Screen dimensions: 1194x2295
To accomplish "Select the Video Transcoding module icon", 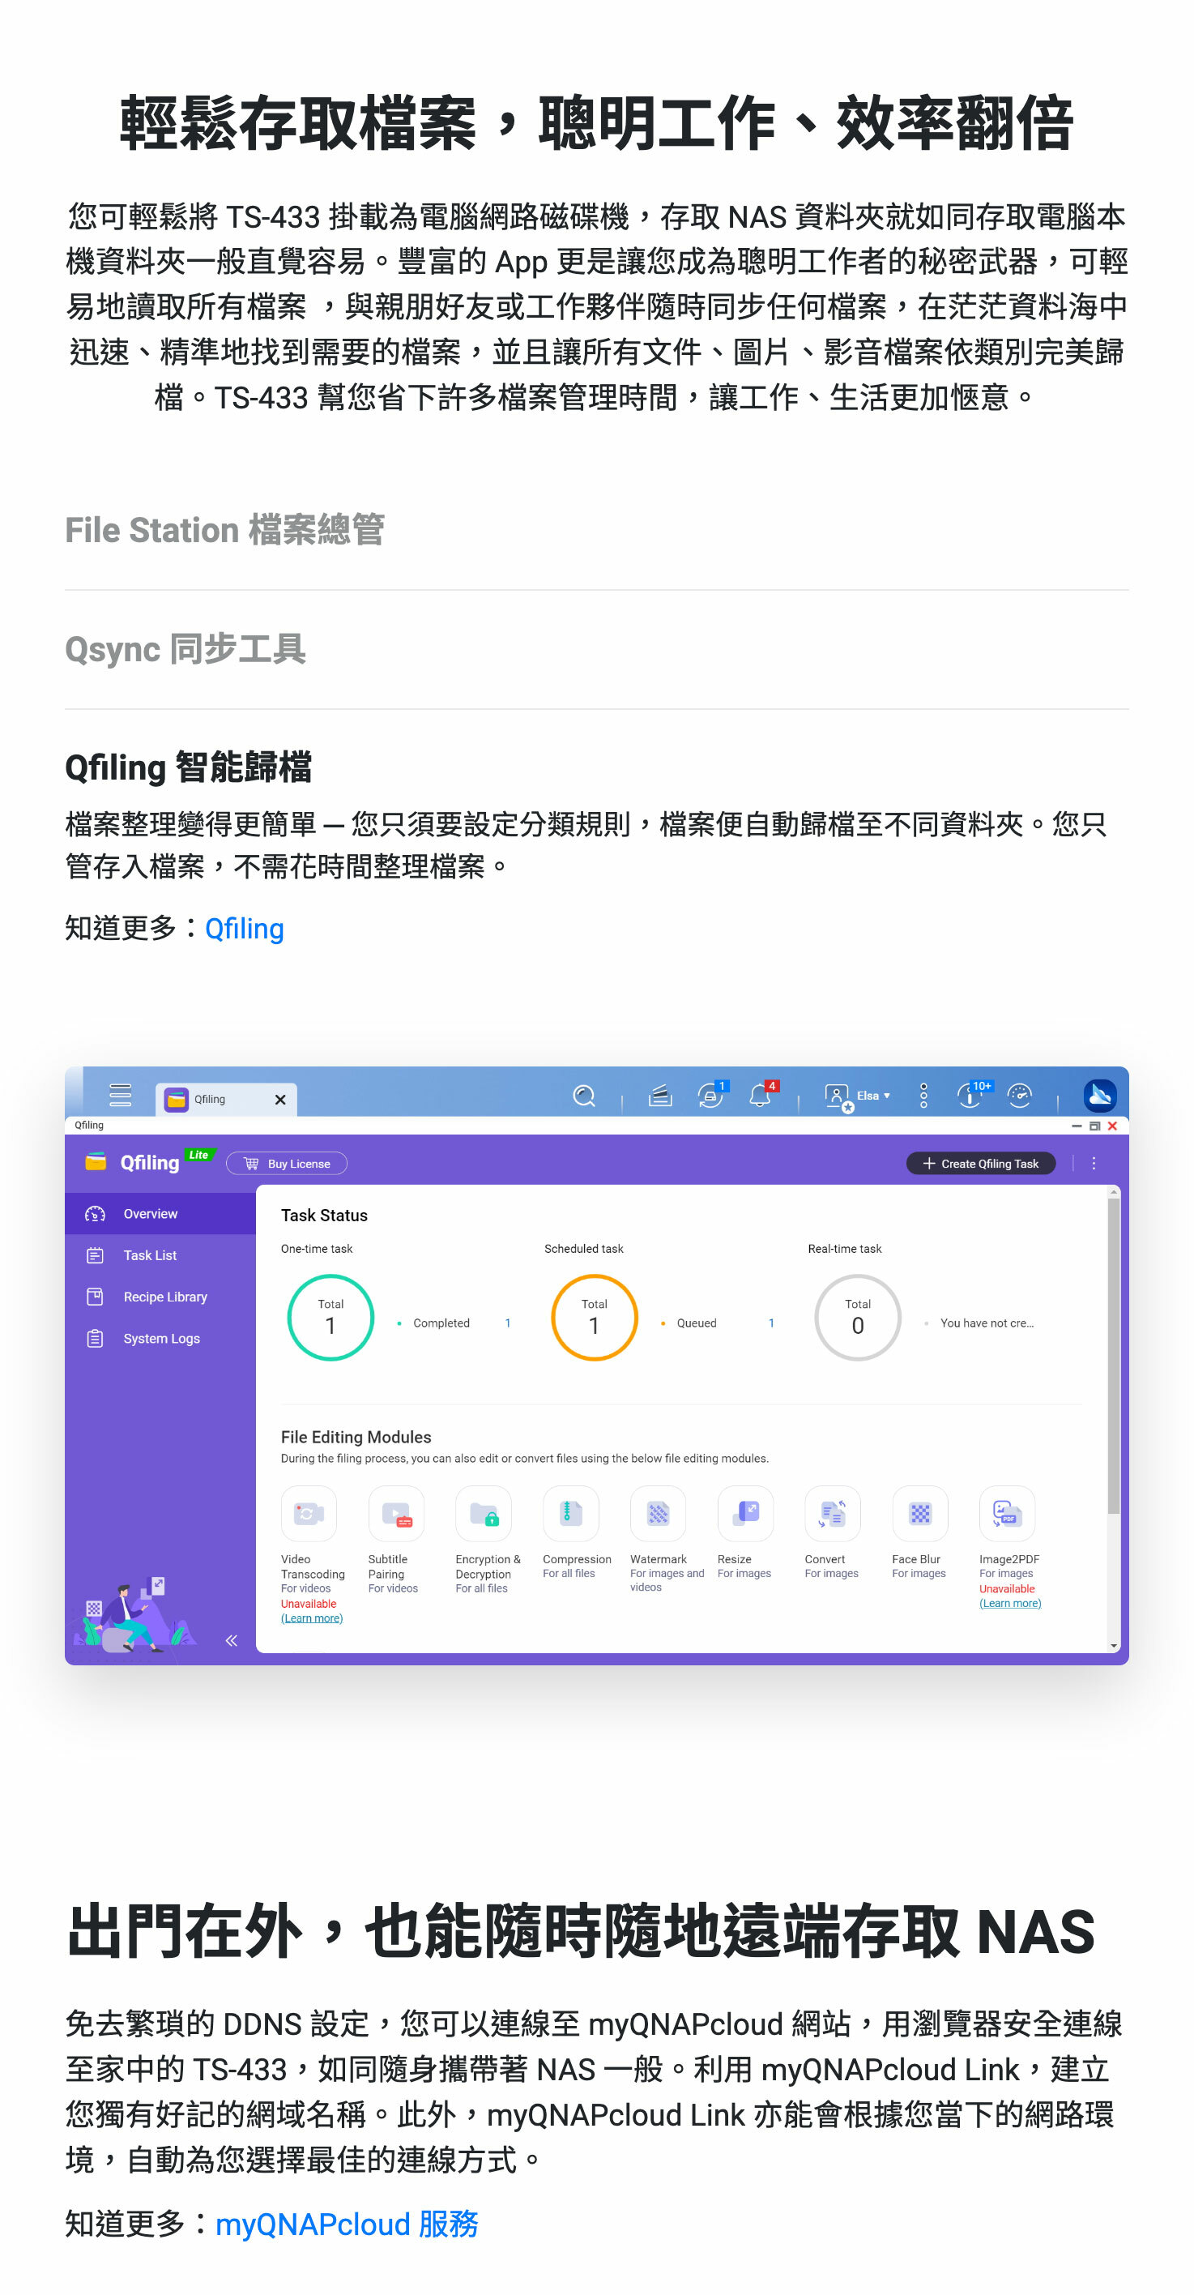I will 309,1514.
